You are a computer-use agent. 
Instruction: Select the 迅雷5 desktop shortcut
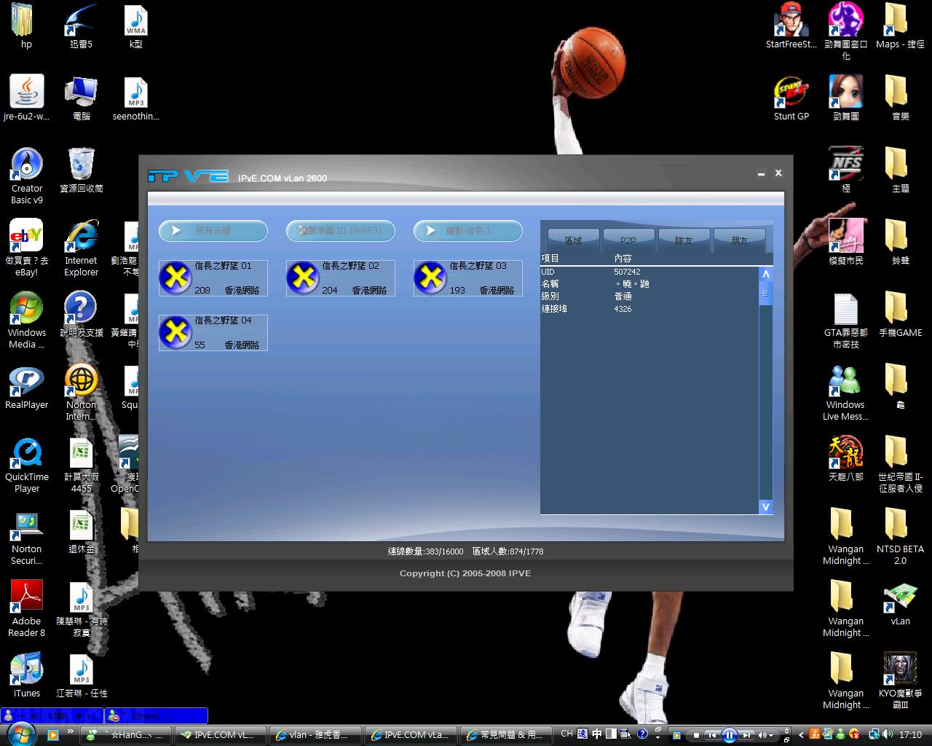[81, 26]
